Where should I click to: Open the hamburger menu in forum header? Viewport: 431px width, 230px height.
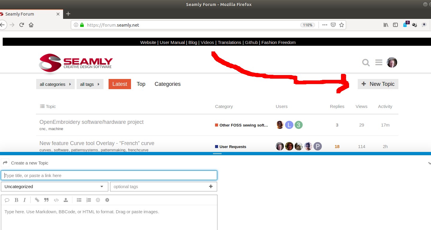coord(379,63)
